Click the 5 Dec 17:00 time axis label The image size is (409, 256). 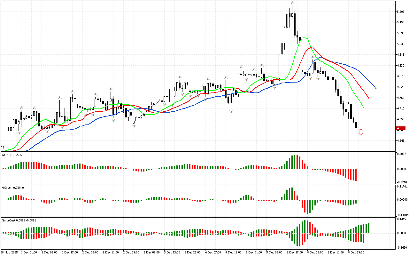[x=295, y=252]
